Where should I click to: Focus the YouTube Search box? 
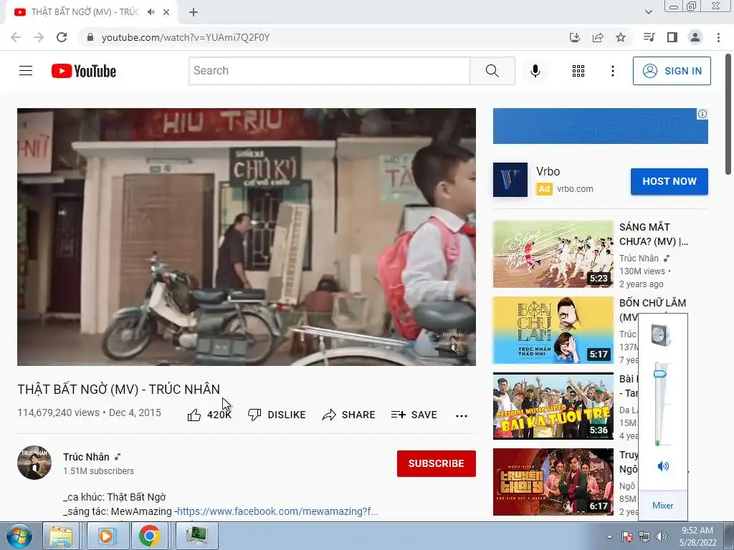pos(329,71)
